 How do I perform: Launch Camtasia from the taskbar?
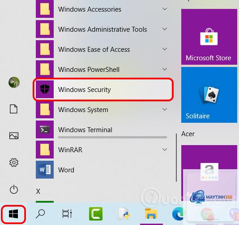click(x=96, y=214)
